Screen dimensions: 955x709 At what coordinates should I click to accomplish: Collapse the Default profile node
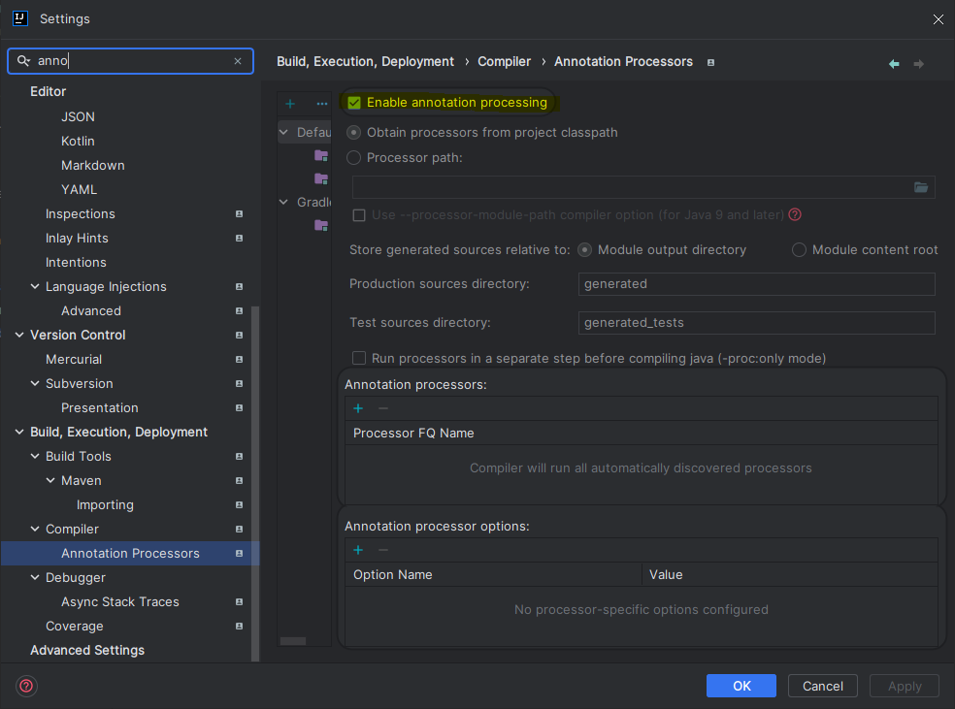(x=283, y=132)
